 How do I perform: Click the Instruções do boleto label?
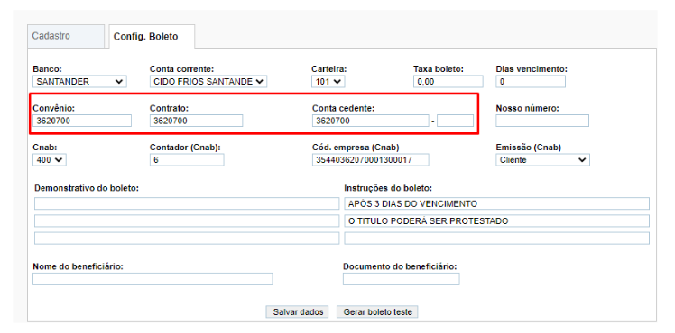click(388, 188)
